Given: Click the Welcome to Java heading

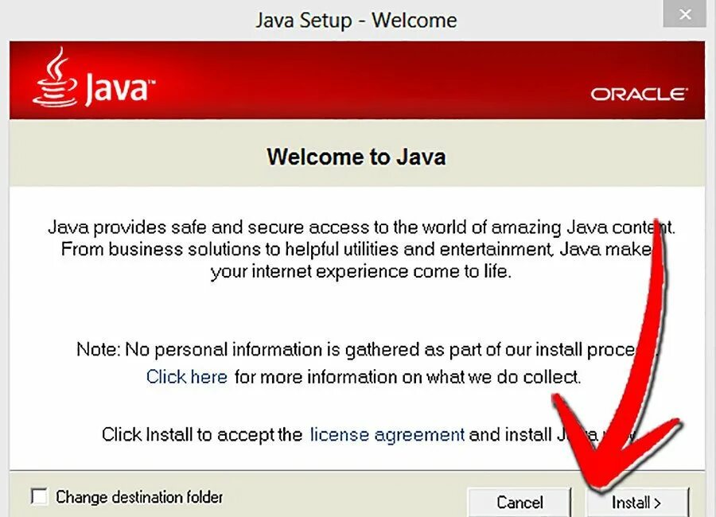Looking at the screenshot, I should [356, 157].
